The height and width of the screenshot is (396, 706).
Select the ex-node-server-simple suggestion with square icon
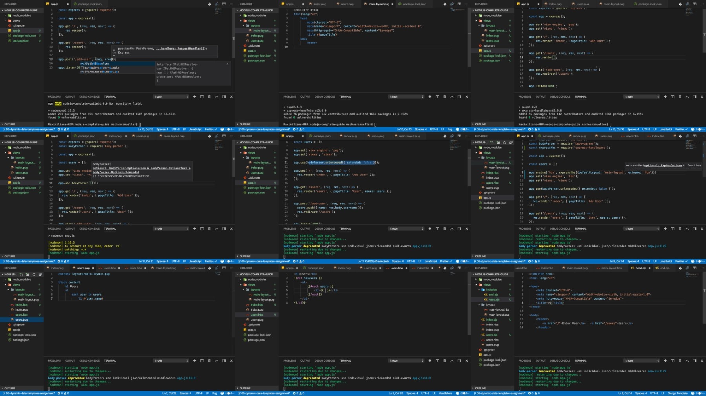tap(100, 67)
